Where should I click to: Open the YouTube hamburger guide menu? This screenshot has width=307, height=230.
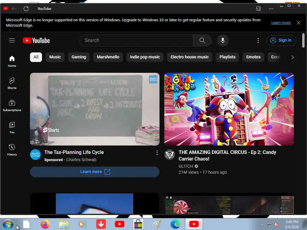(x=12, y=40)
